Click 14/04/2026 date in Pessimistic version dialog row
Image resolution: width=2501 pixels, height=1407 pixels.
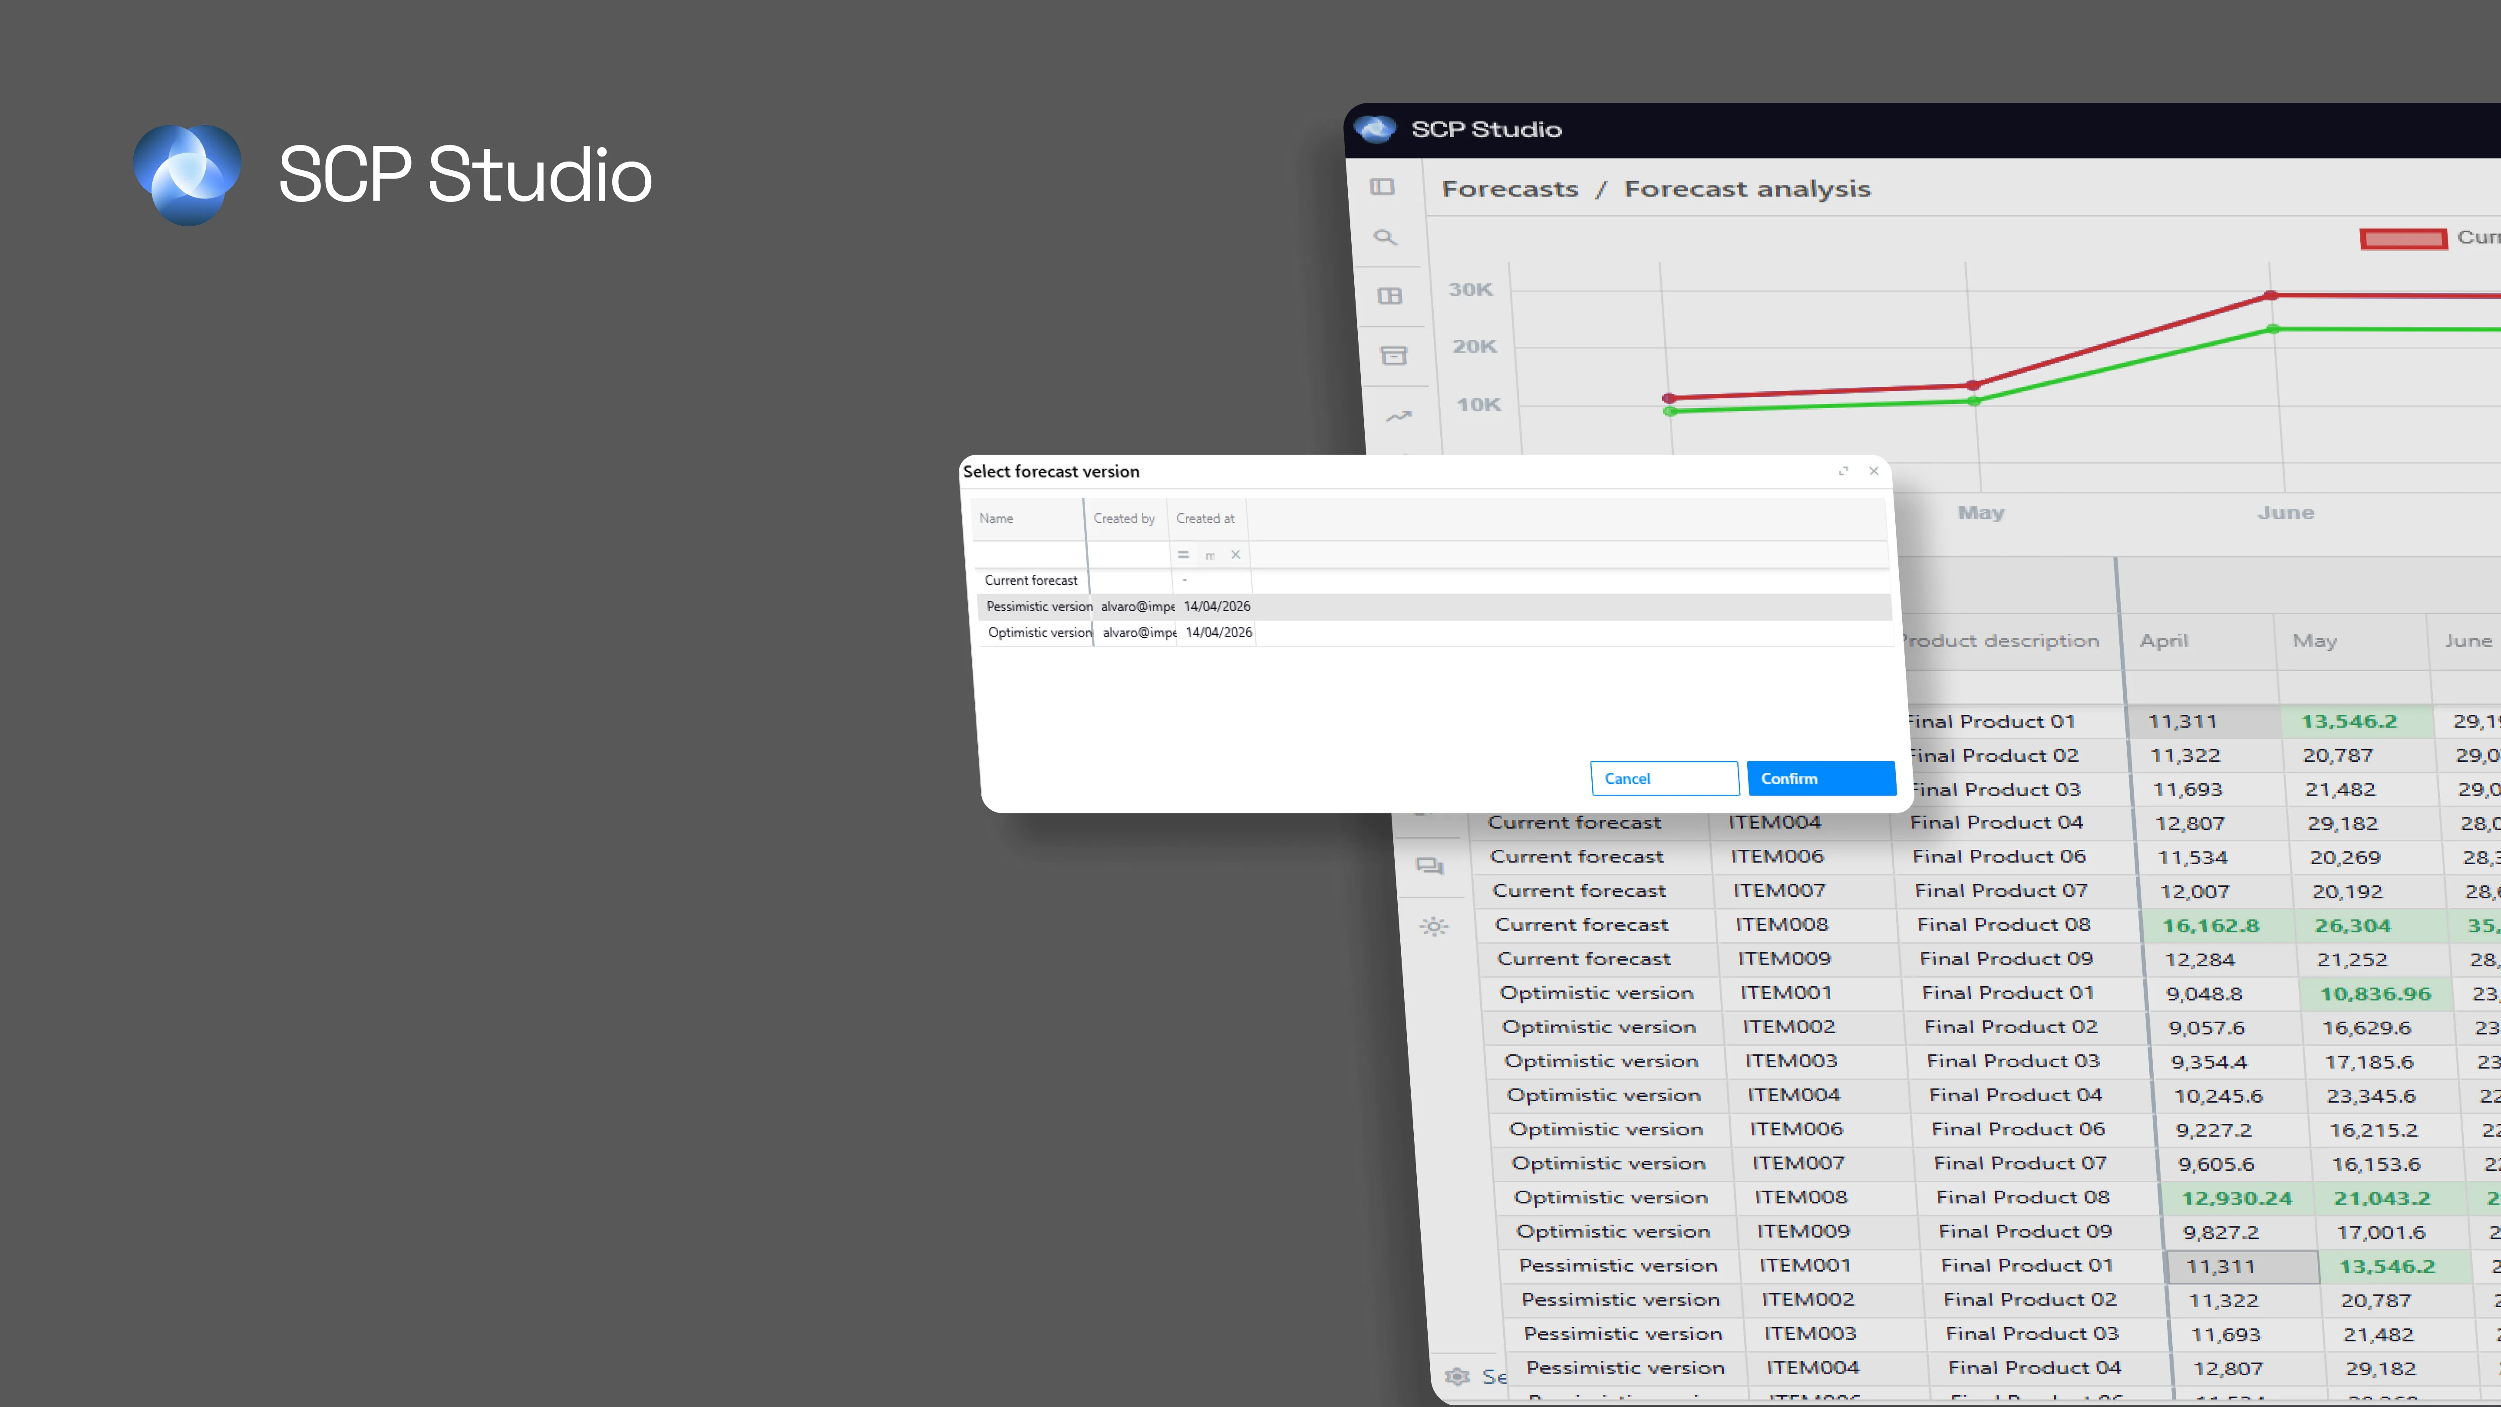coord(1218,607)
